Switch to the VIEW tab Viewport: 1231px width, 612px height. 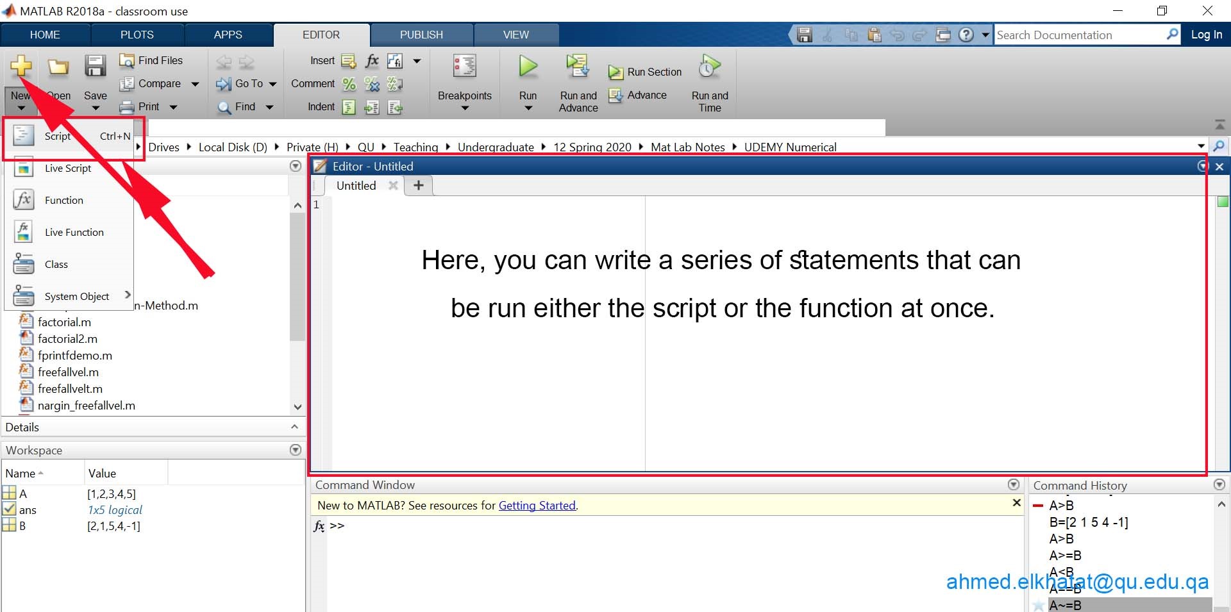(x=516, y=35)
